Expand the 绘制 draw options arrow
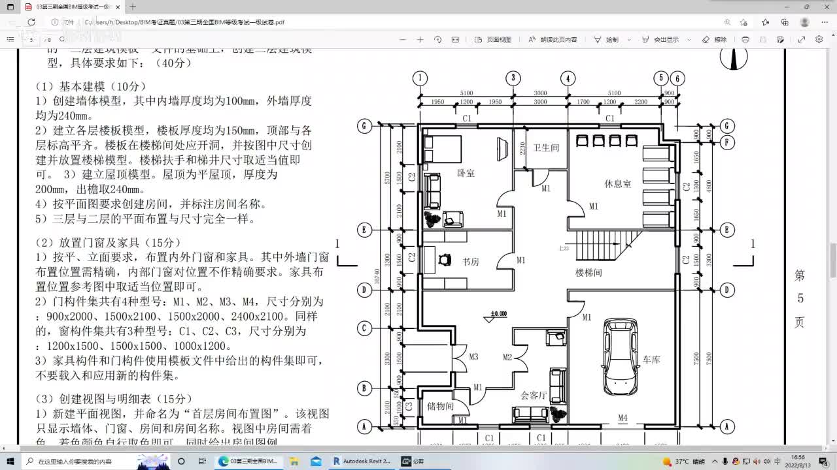 (629, 39)
